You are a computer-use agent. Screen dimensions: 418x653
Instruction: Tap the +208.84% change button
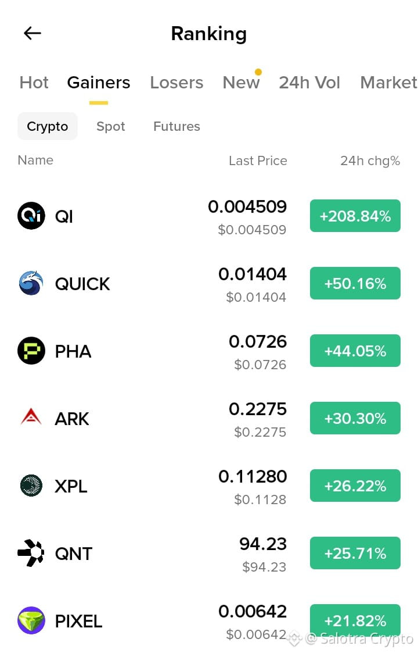point(355,216)
